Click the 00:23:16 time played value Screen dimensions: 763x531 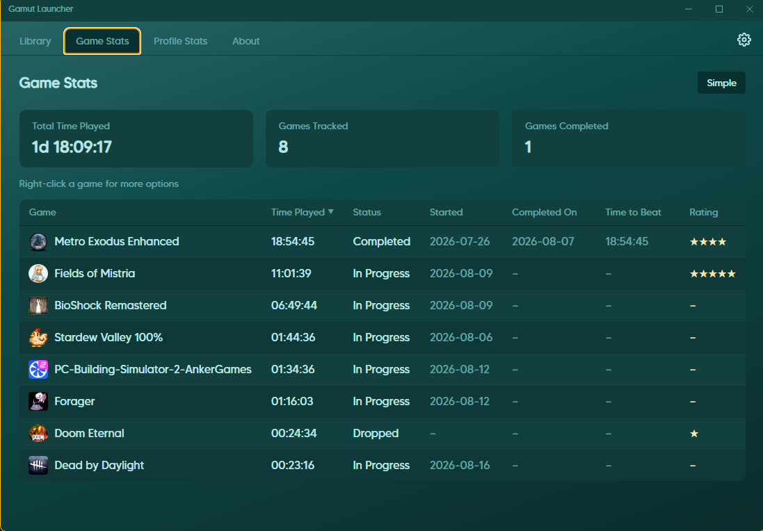click(292, 466)
